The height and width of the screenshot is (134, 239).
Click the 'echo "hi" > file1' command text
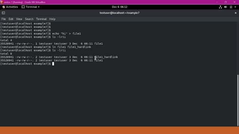click(x=66, y=33)
